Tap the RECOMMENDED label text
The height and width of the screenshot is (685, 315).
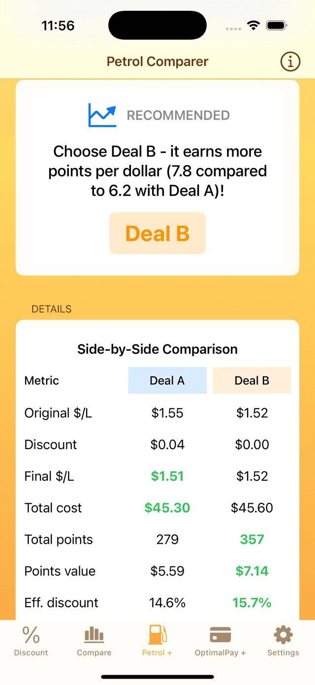point(178,115)
